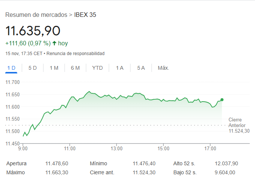This screenshot has width=255, height=181.
Task: Click the green up arrow icon
Action: [54, 43]
